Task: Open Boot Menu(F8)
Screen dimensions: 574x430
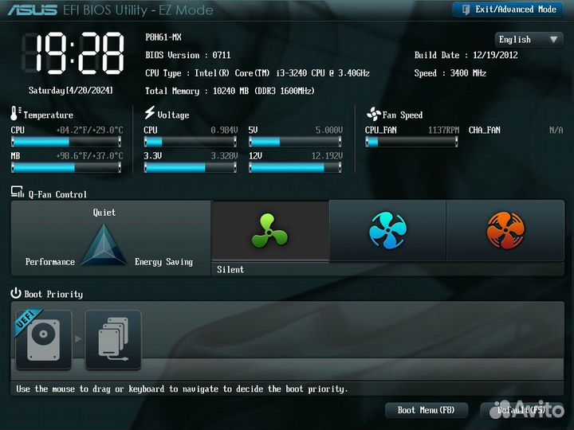Action: click(426, 410)
